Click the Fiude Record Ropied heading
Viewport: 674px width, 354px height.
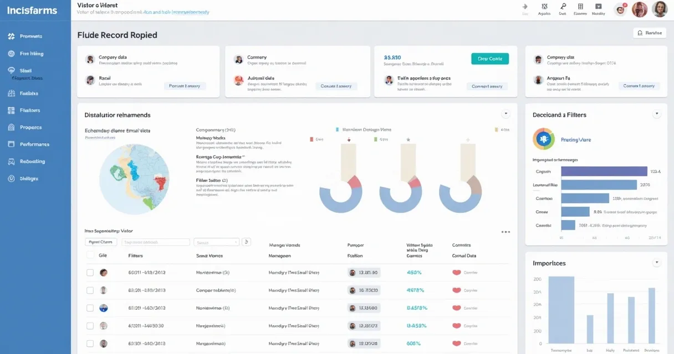click(118, 35)
